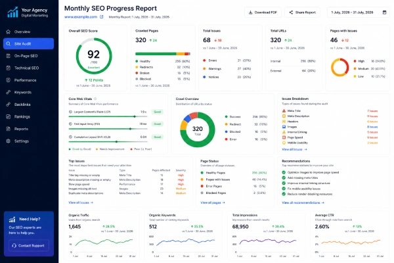Click the Crawled Pages status color bar
Image resolution: width=394 pixels, height=263 pixels.
pyautogui.click(x=163, y=54)
